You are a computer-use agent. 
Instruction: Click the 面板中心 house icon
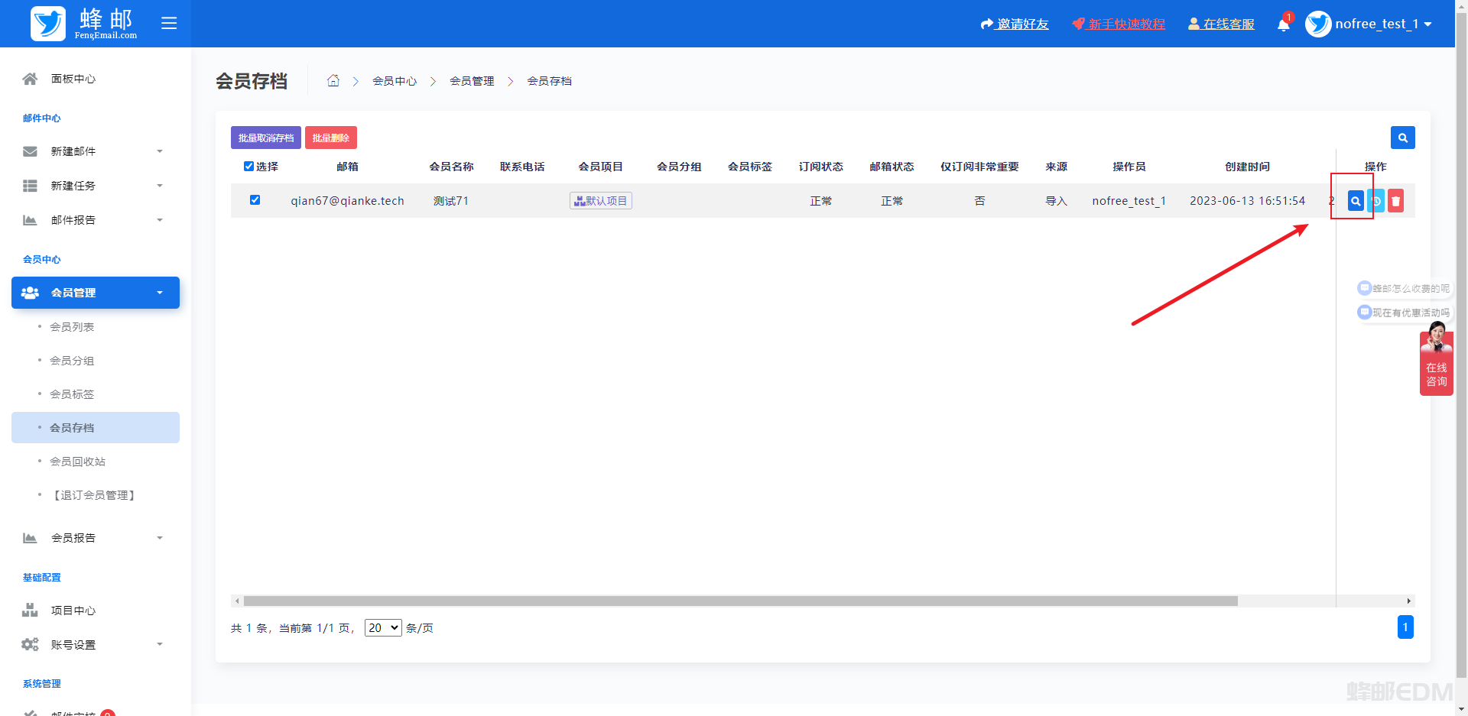tap(30, 79)
